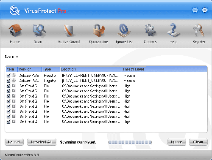Image resolution: width=212 pixels, height=160 pixels.
Task: Click the Cancel button
Action: click(x=14, y=142)
